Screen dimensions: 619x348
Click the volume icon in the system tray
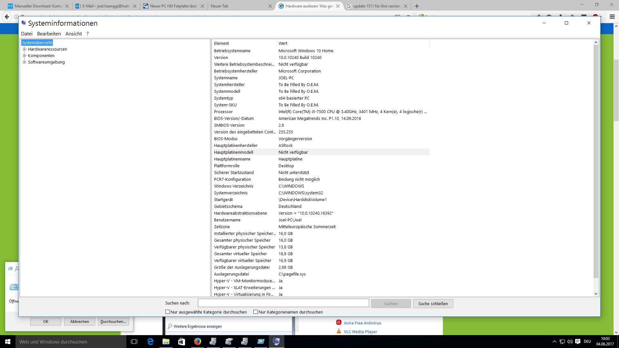click(570, 342)
